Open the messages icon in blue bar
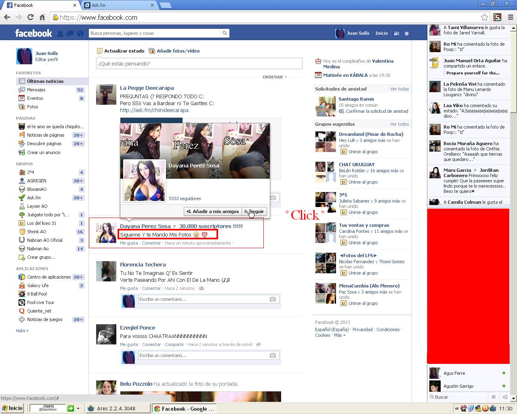This screenshot has width=517, height=414. (x=70, y=34)
